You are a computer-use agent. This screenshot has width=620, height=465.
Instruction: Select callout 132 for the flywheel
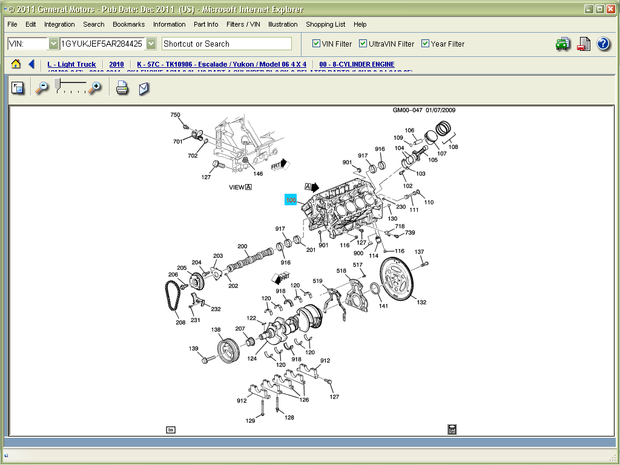(421, 302)
